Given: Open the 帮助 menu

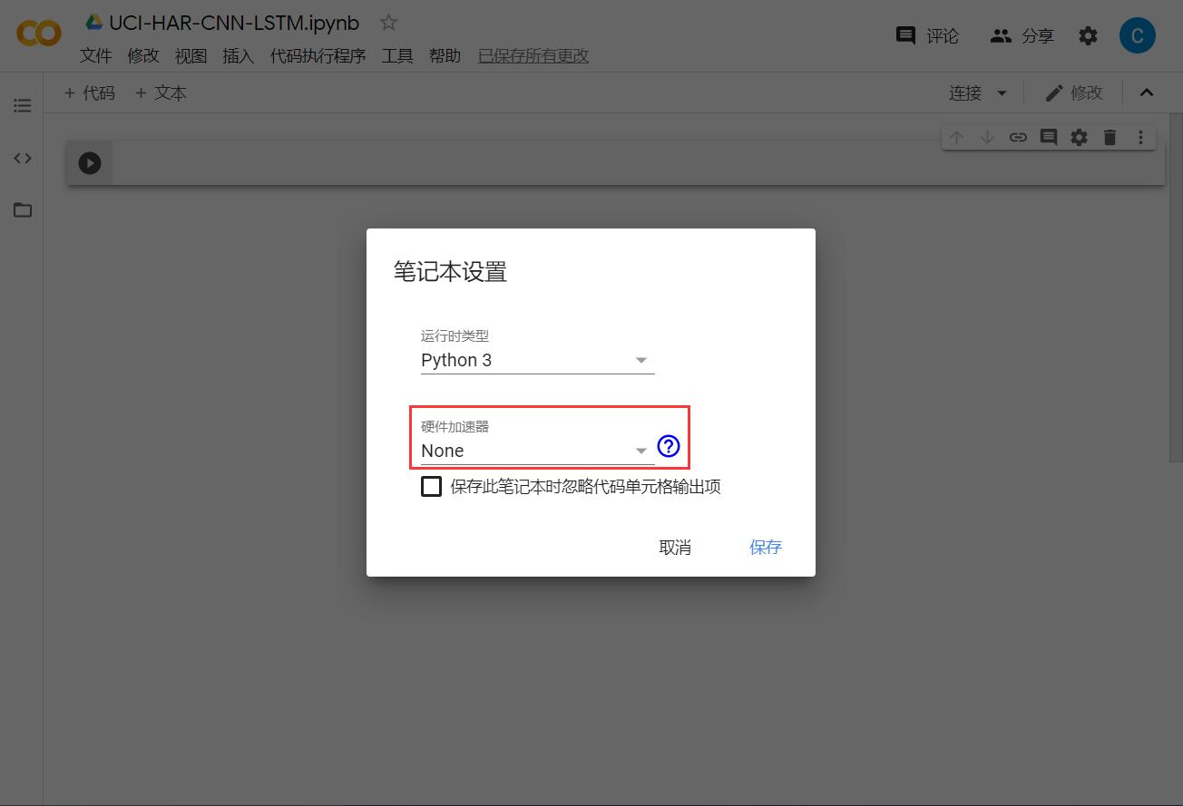Looking at the screenshot, I should tap(445, 56).
